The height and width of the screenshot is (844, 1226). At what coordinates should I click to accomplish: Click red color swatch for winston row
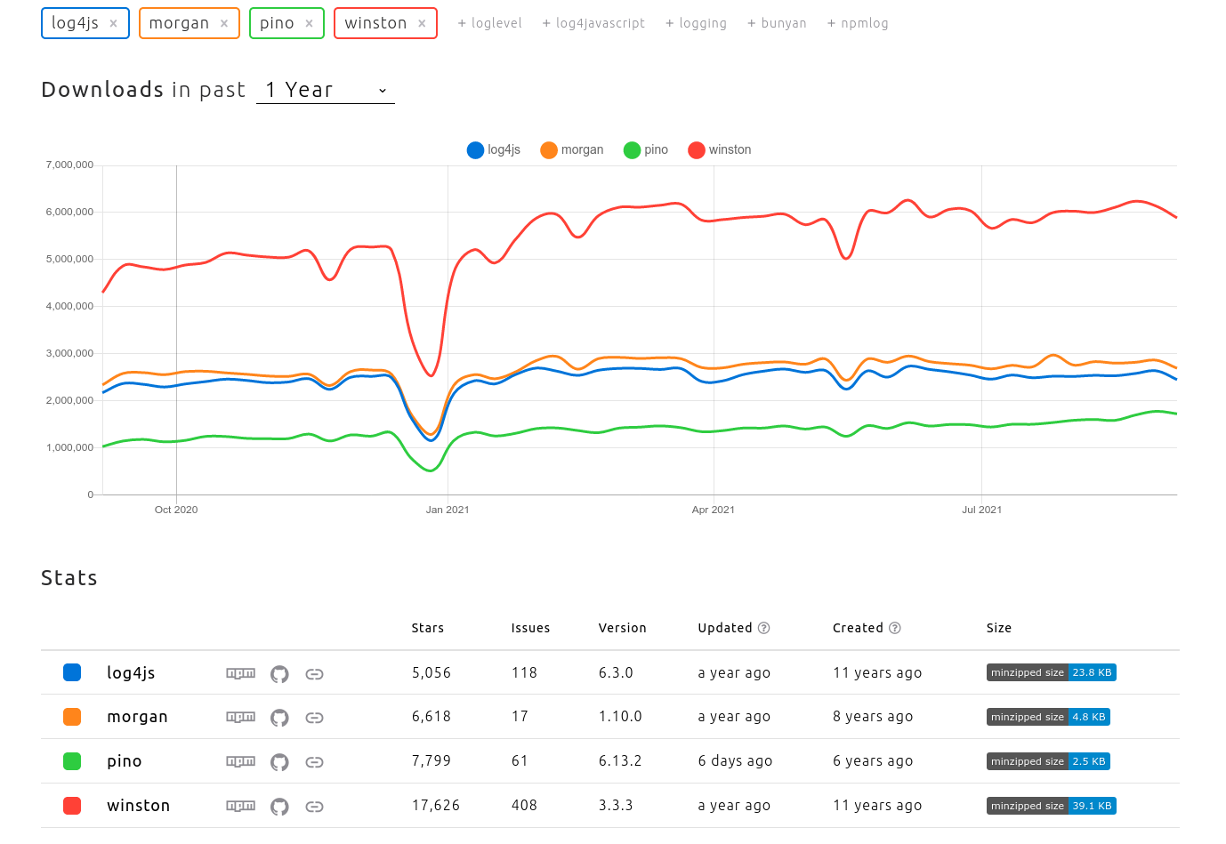coord(72,806)
